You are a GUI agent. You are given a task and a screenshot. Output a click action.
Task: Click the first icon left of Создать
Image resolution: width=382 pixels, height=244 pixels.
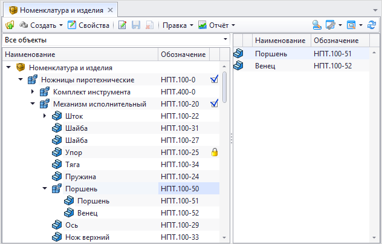10,25
